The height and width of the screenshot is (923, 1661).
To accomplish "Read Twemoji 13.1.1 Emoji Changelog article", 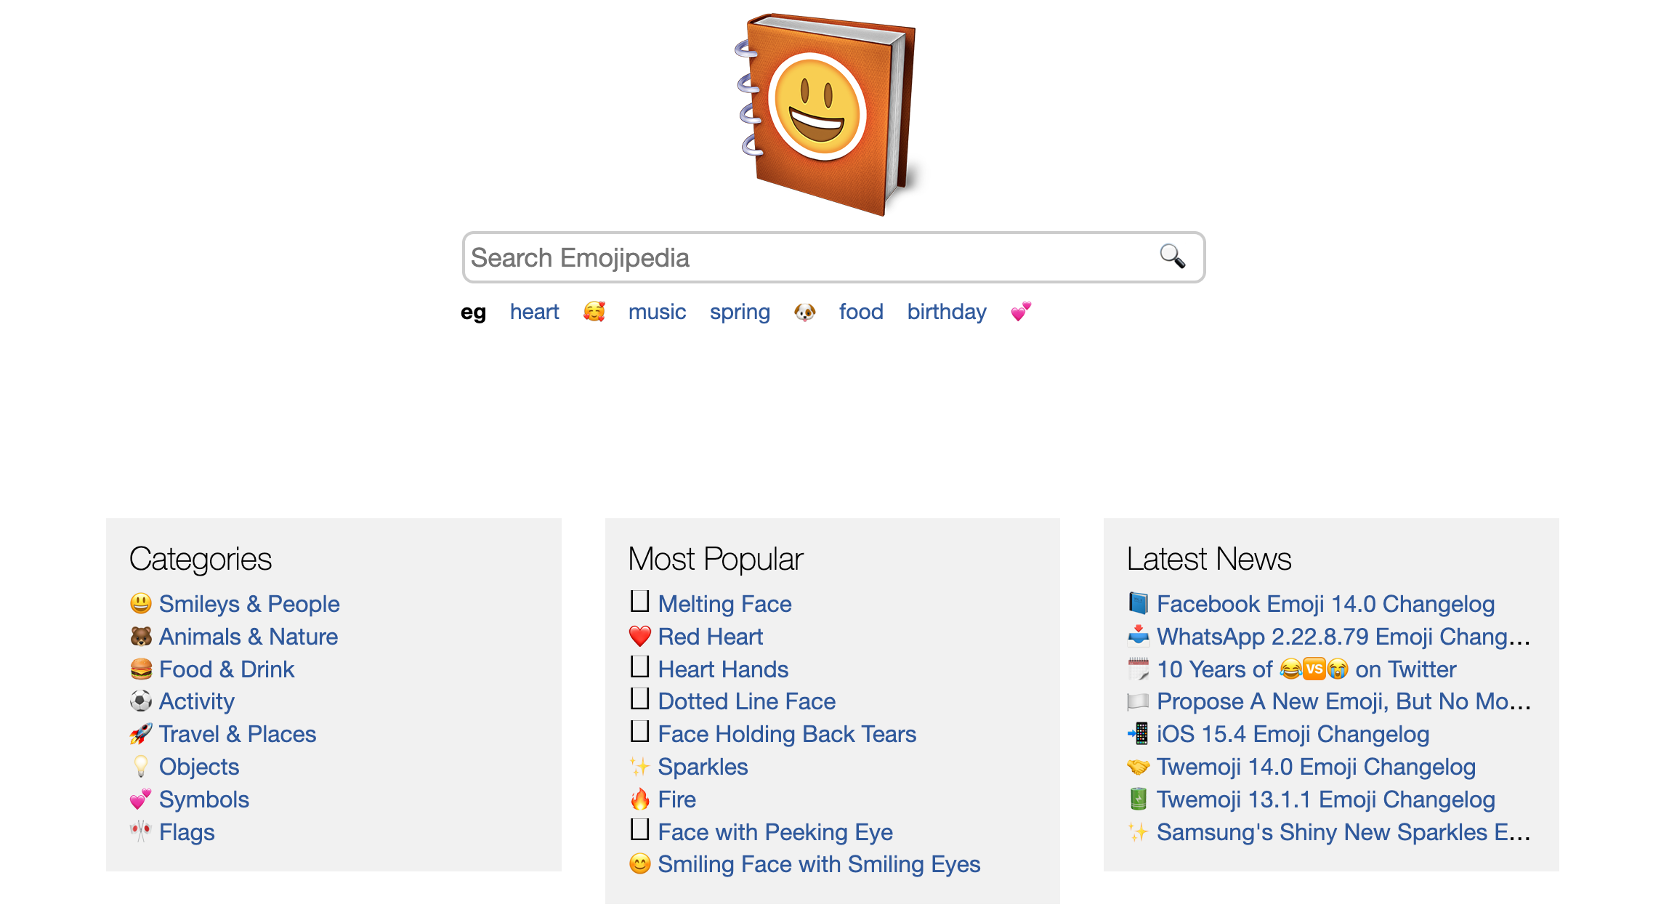I will (1325, 799).
